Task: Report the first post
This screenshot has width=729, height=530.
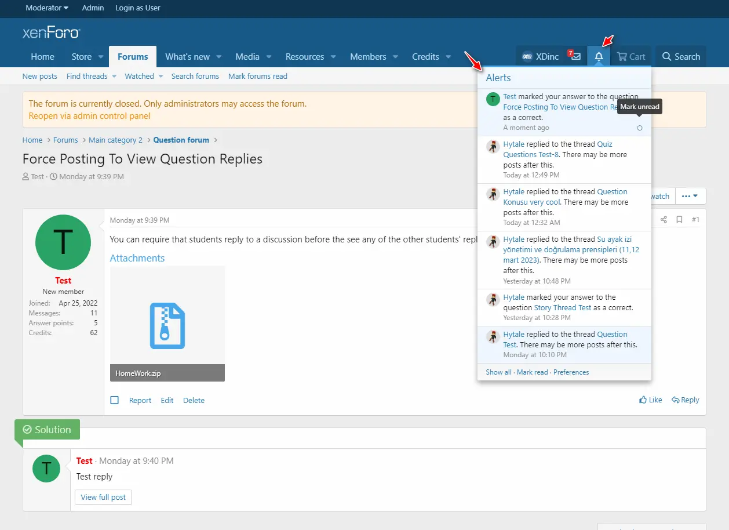Action: pos(140,400)
